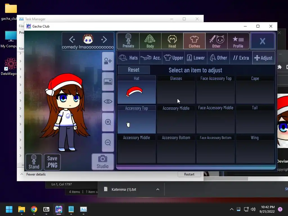288x216 pixels.
Task: Click the volume speaker tray icon
Action: 253,209
